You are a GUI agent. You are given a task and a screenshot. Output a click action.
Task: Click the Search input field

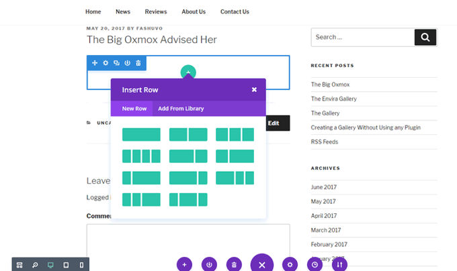click(363, 37)
